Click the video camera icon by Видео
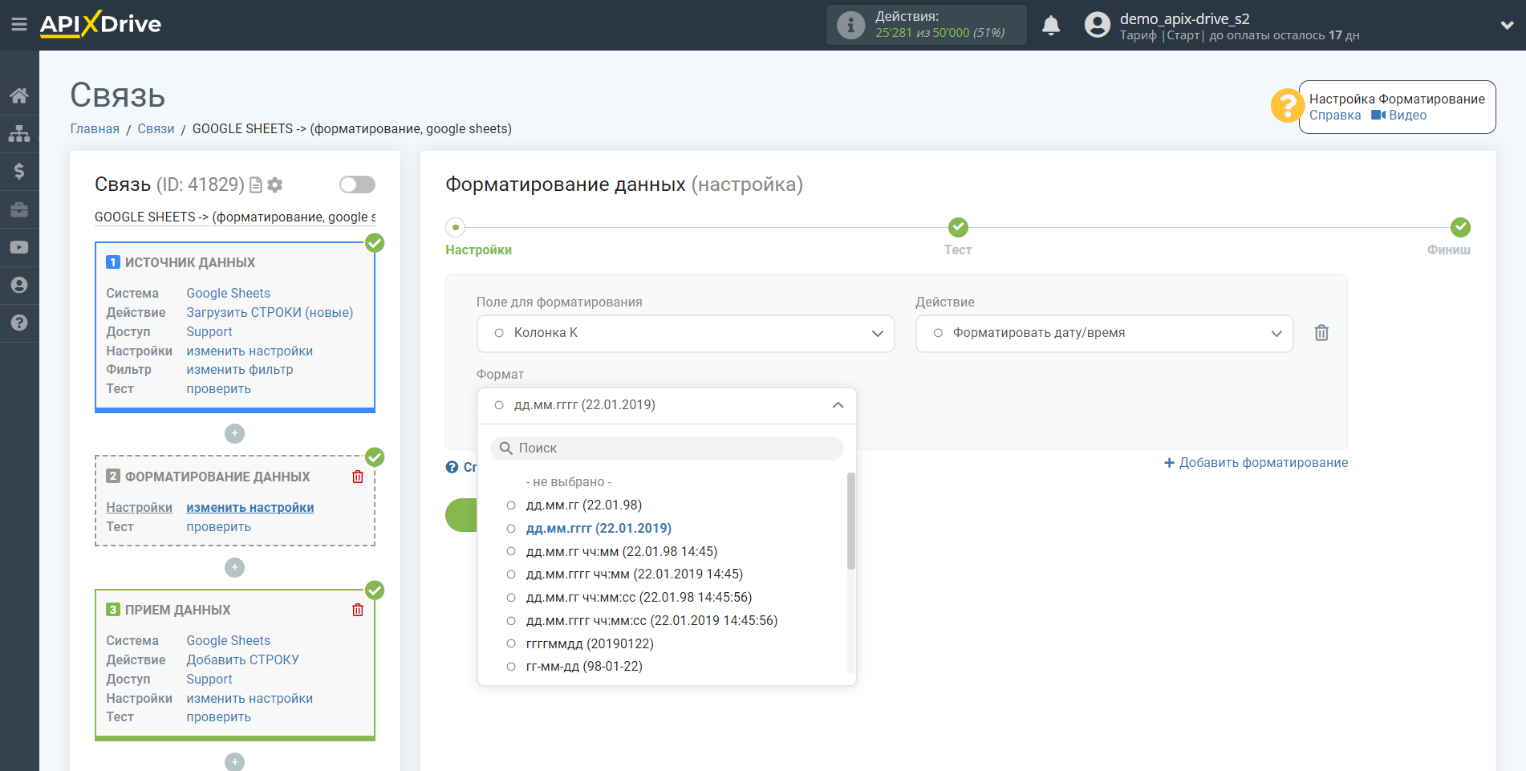Screen dimensions: 1526x771 pos(1378,115)
